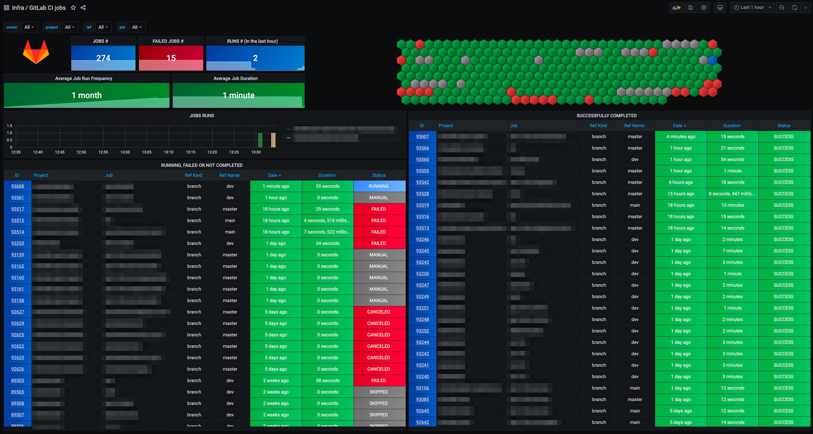Expand the job filter dropdown
The height and width of the screenshot is (434, 813).
[x=136, y=27]
